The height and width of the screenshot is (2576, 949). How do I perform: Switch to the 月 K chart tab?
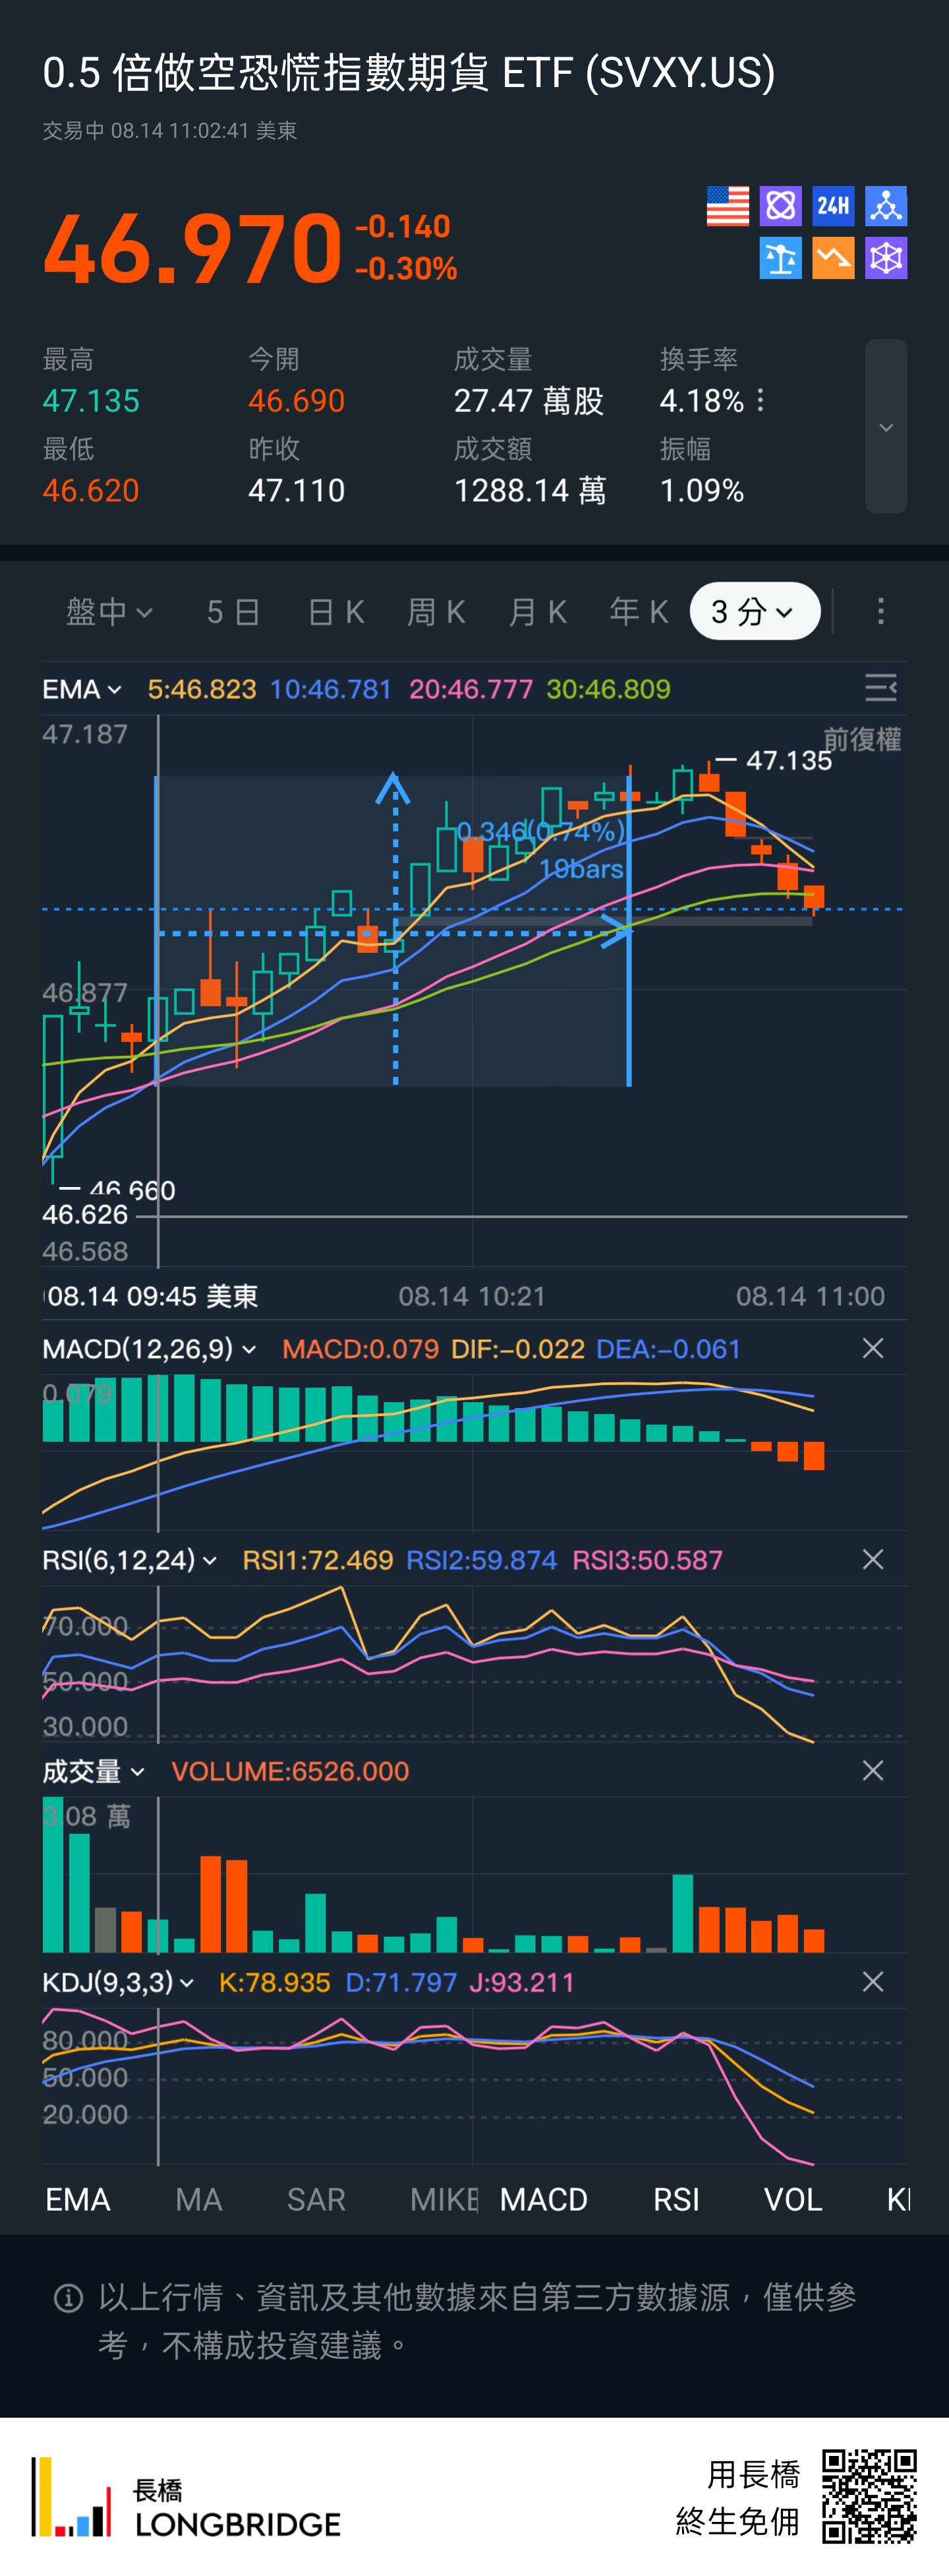click(537, 611)
